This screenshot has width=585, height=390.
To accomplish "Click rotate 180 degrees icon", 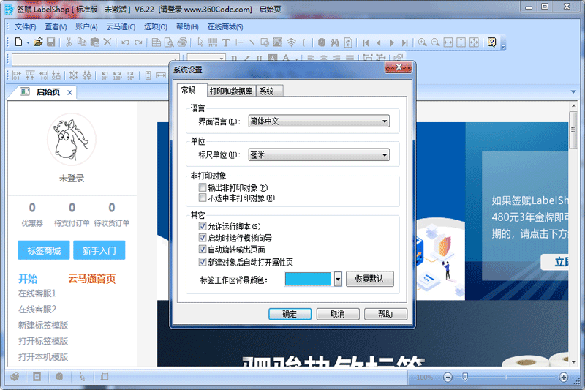I will 118,75.
